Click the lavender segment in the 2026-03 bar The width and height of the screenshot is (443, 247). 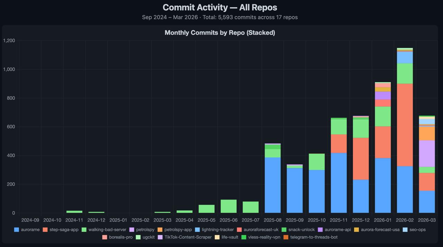pyautogui.click(x=427, y=153)
